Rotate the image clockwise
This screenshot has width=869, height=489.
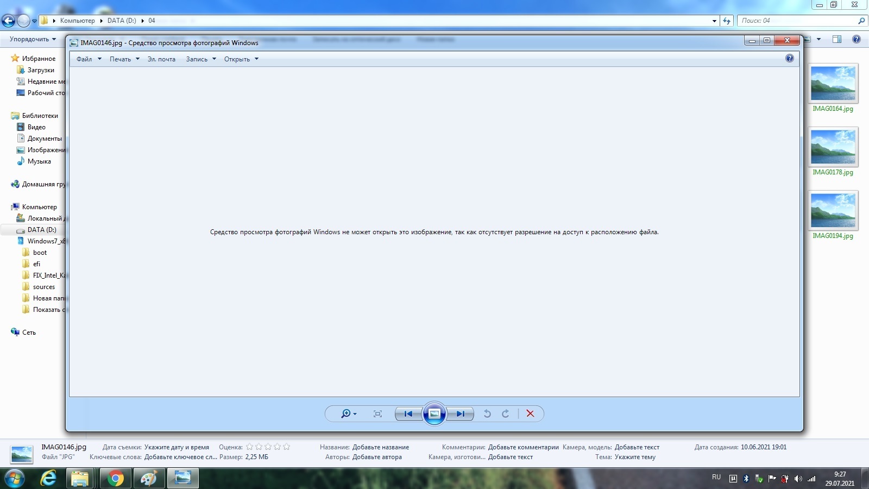(506, 414)
